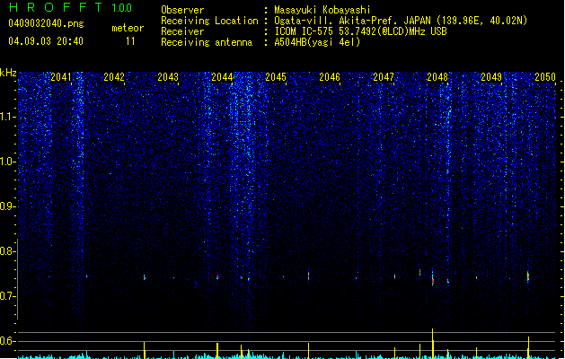Click the 2048 time marker
565x359 pixels.
437,77
